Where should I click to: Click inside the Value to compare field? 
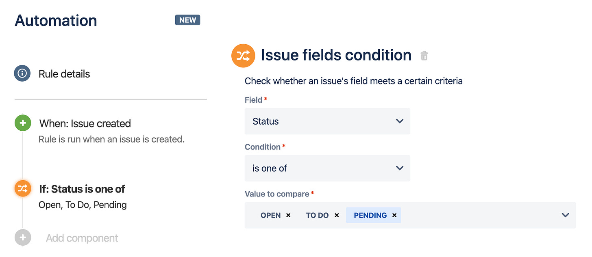(x=468, y=215)
